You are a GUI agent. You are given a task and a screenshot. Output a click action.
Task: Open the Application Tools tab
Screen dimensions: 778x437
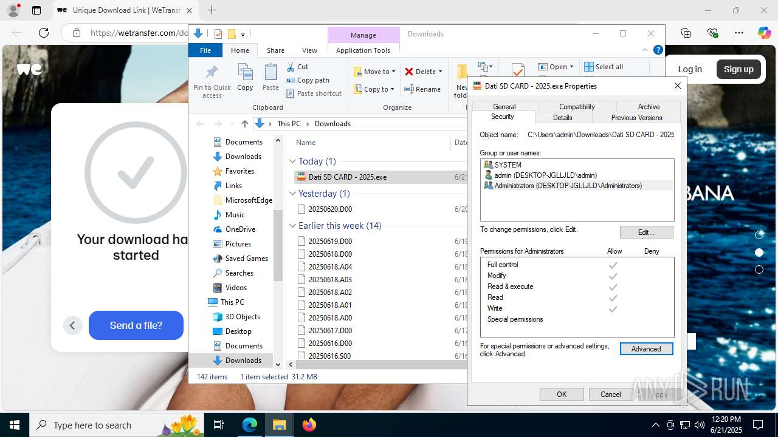pyautogui.click(x=363, y=50)
